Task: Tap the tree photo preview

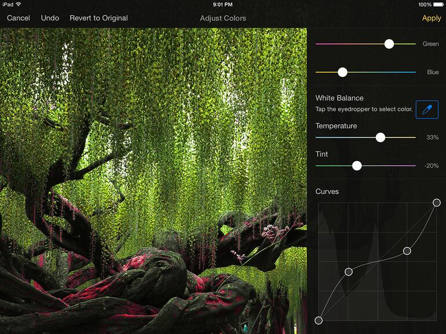Action: click(x=153, y=181)
